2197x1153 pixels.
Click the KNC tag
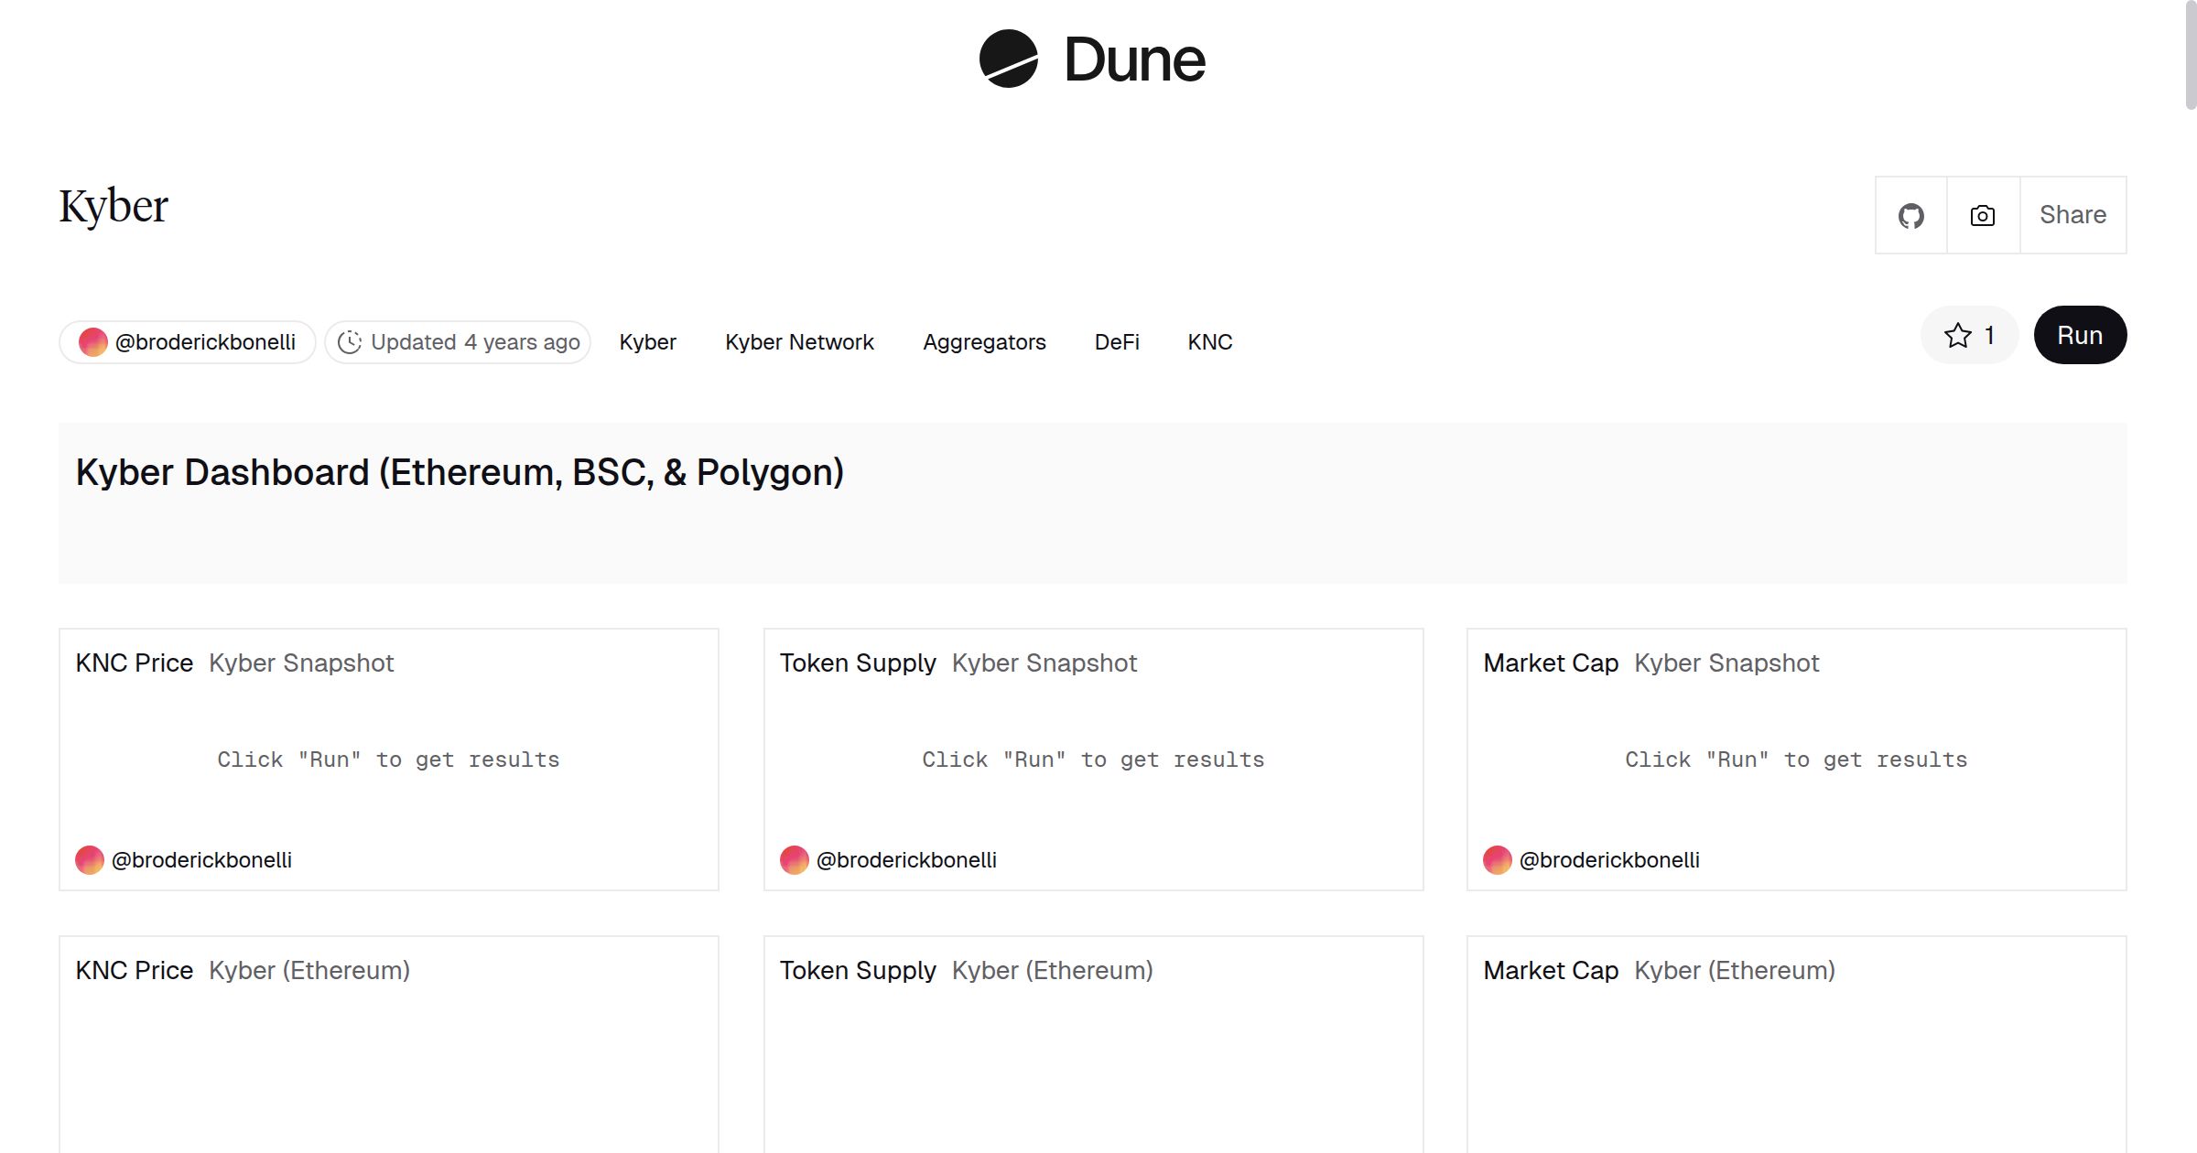point(1209,342)
